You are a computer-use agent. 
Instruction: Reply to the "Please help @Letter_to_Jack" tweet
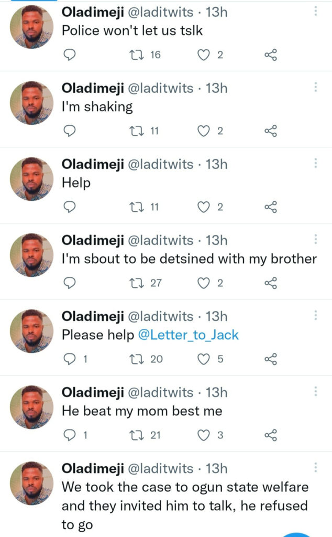(x=69, y=359)
